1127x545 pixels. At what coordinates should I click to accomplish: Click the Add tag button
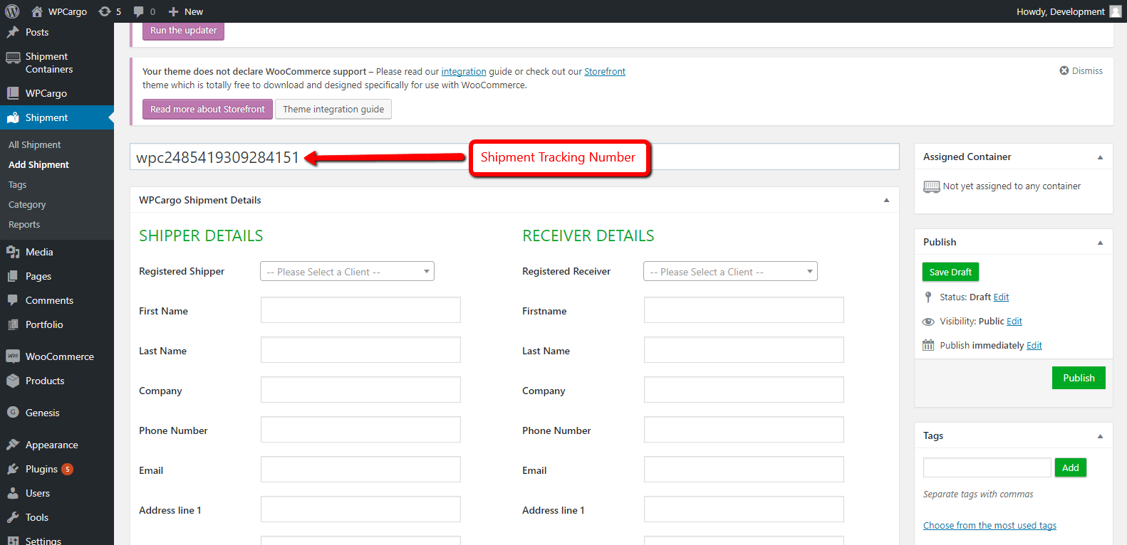point(1070,467)
